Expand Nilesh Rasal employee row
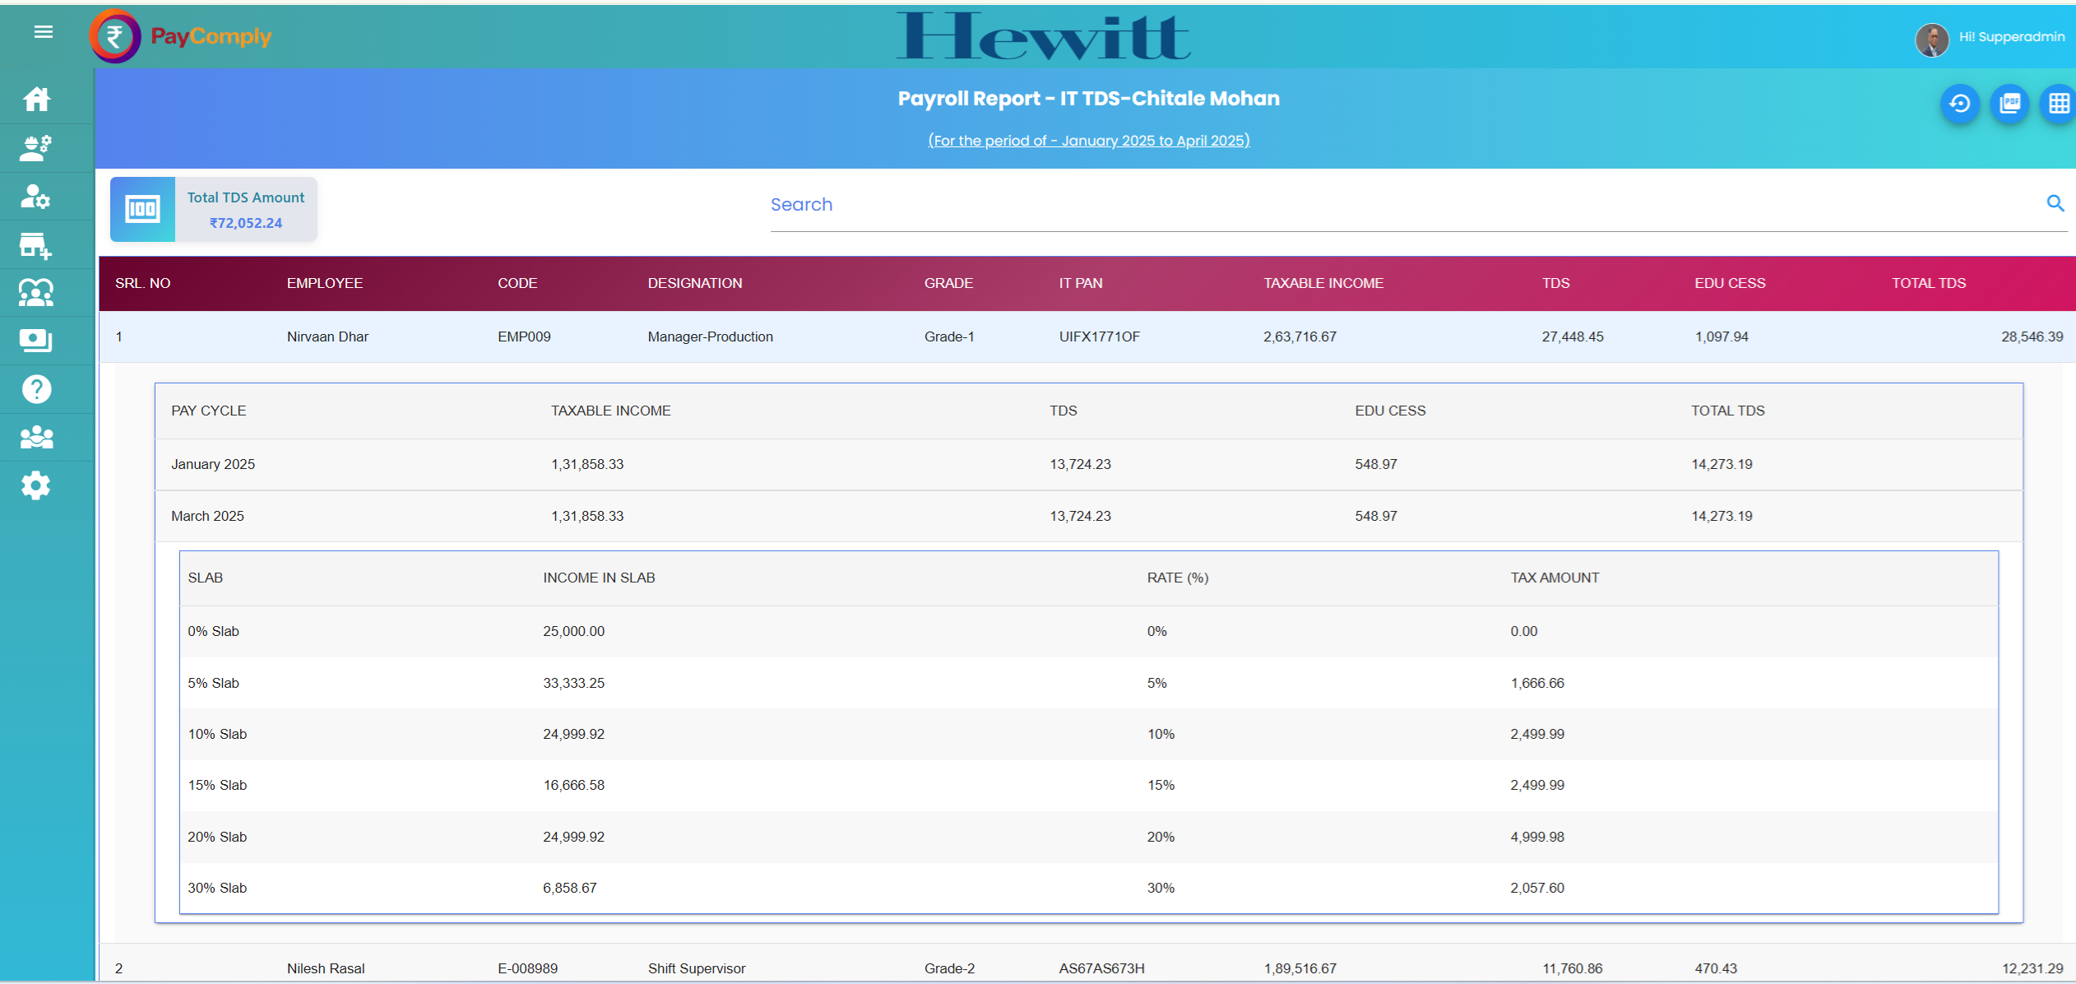The width and height of the screenshot is (2076, 984). (x=326, y=968)
